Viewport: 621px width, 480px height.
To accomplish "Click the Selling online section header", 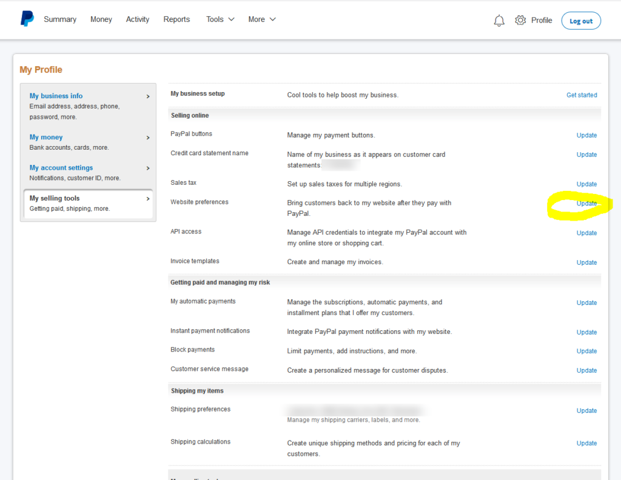I will pos(190,115).
